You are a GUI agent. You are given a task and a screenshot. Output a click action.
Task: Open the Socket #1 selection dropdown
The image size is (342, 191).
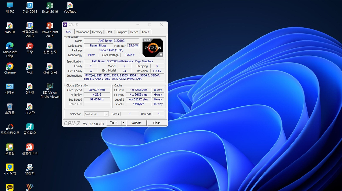click(96, 114)
